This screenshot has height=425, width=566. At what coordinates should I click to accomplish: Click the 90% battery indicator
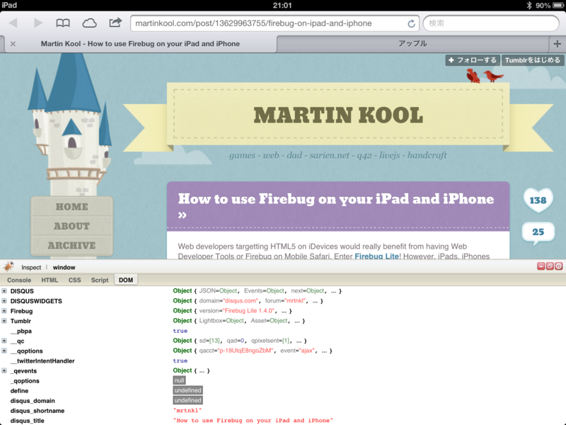pos(550,5)
